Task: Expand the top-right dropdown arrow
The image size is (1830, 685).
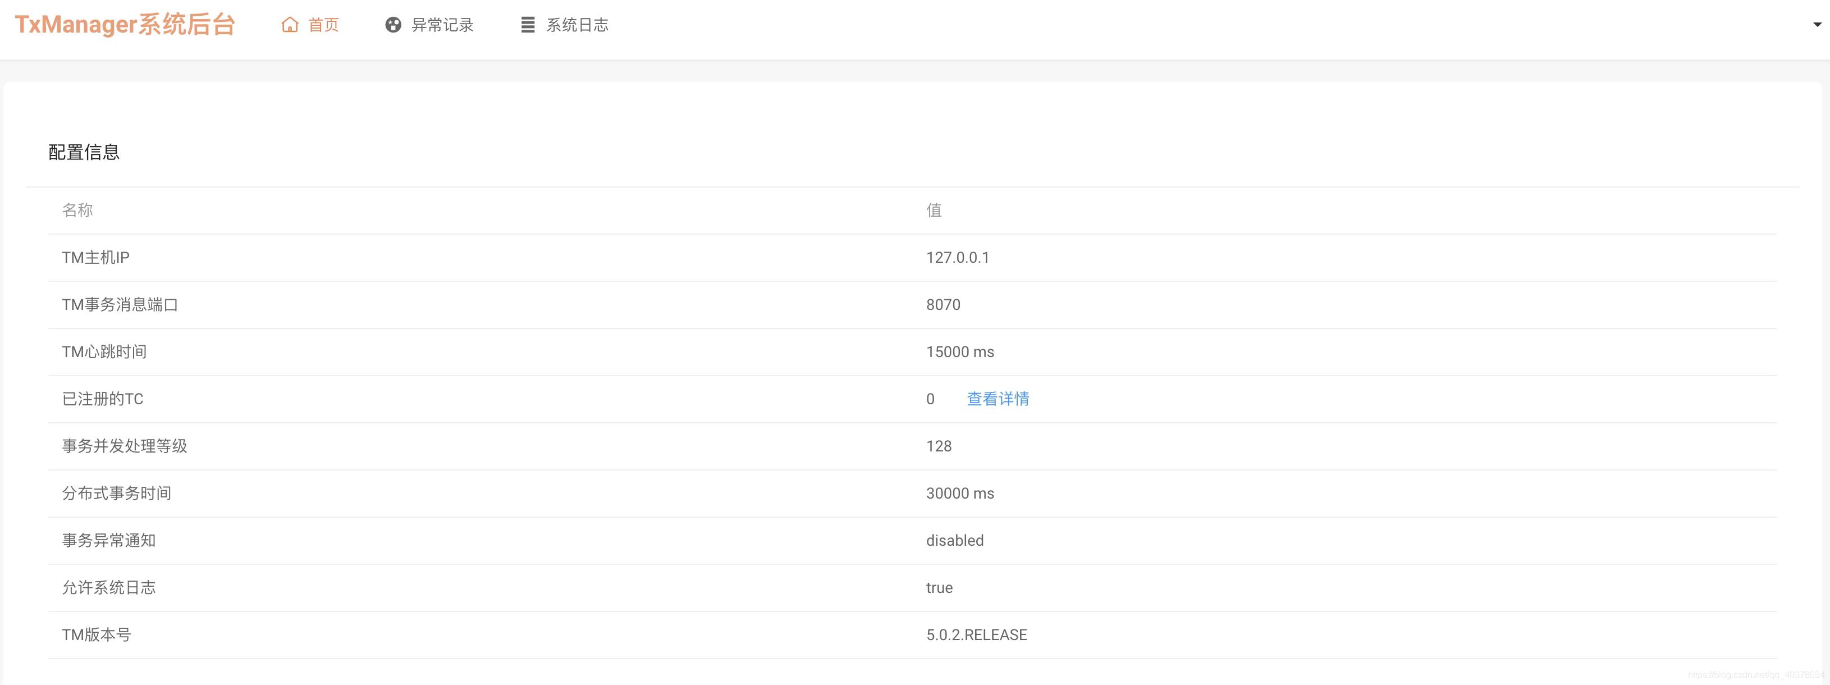Action: coord(1817,25)
